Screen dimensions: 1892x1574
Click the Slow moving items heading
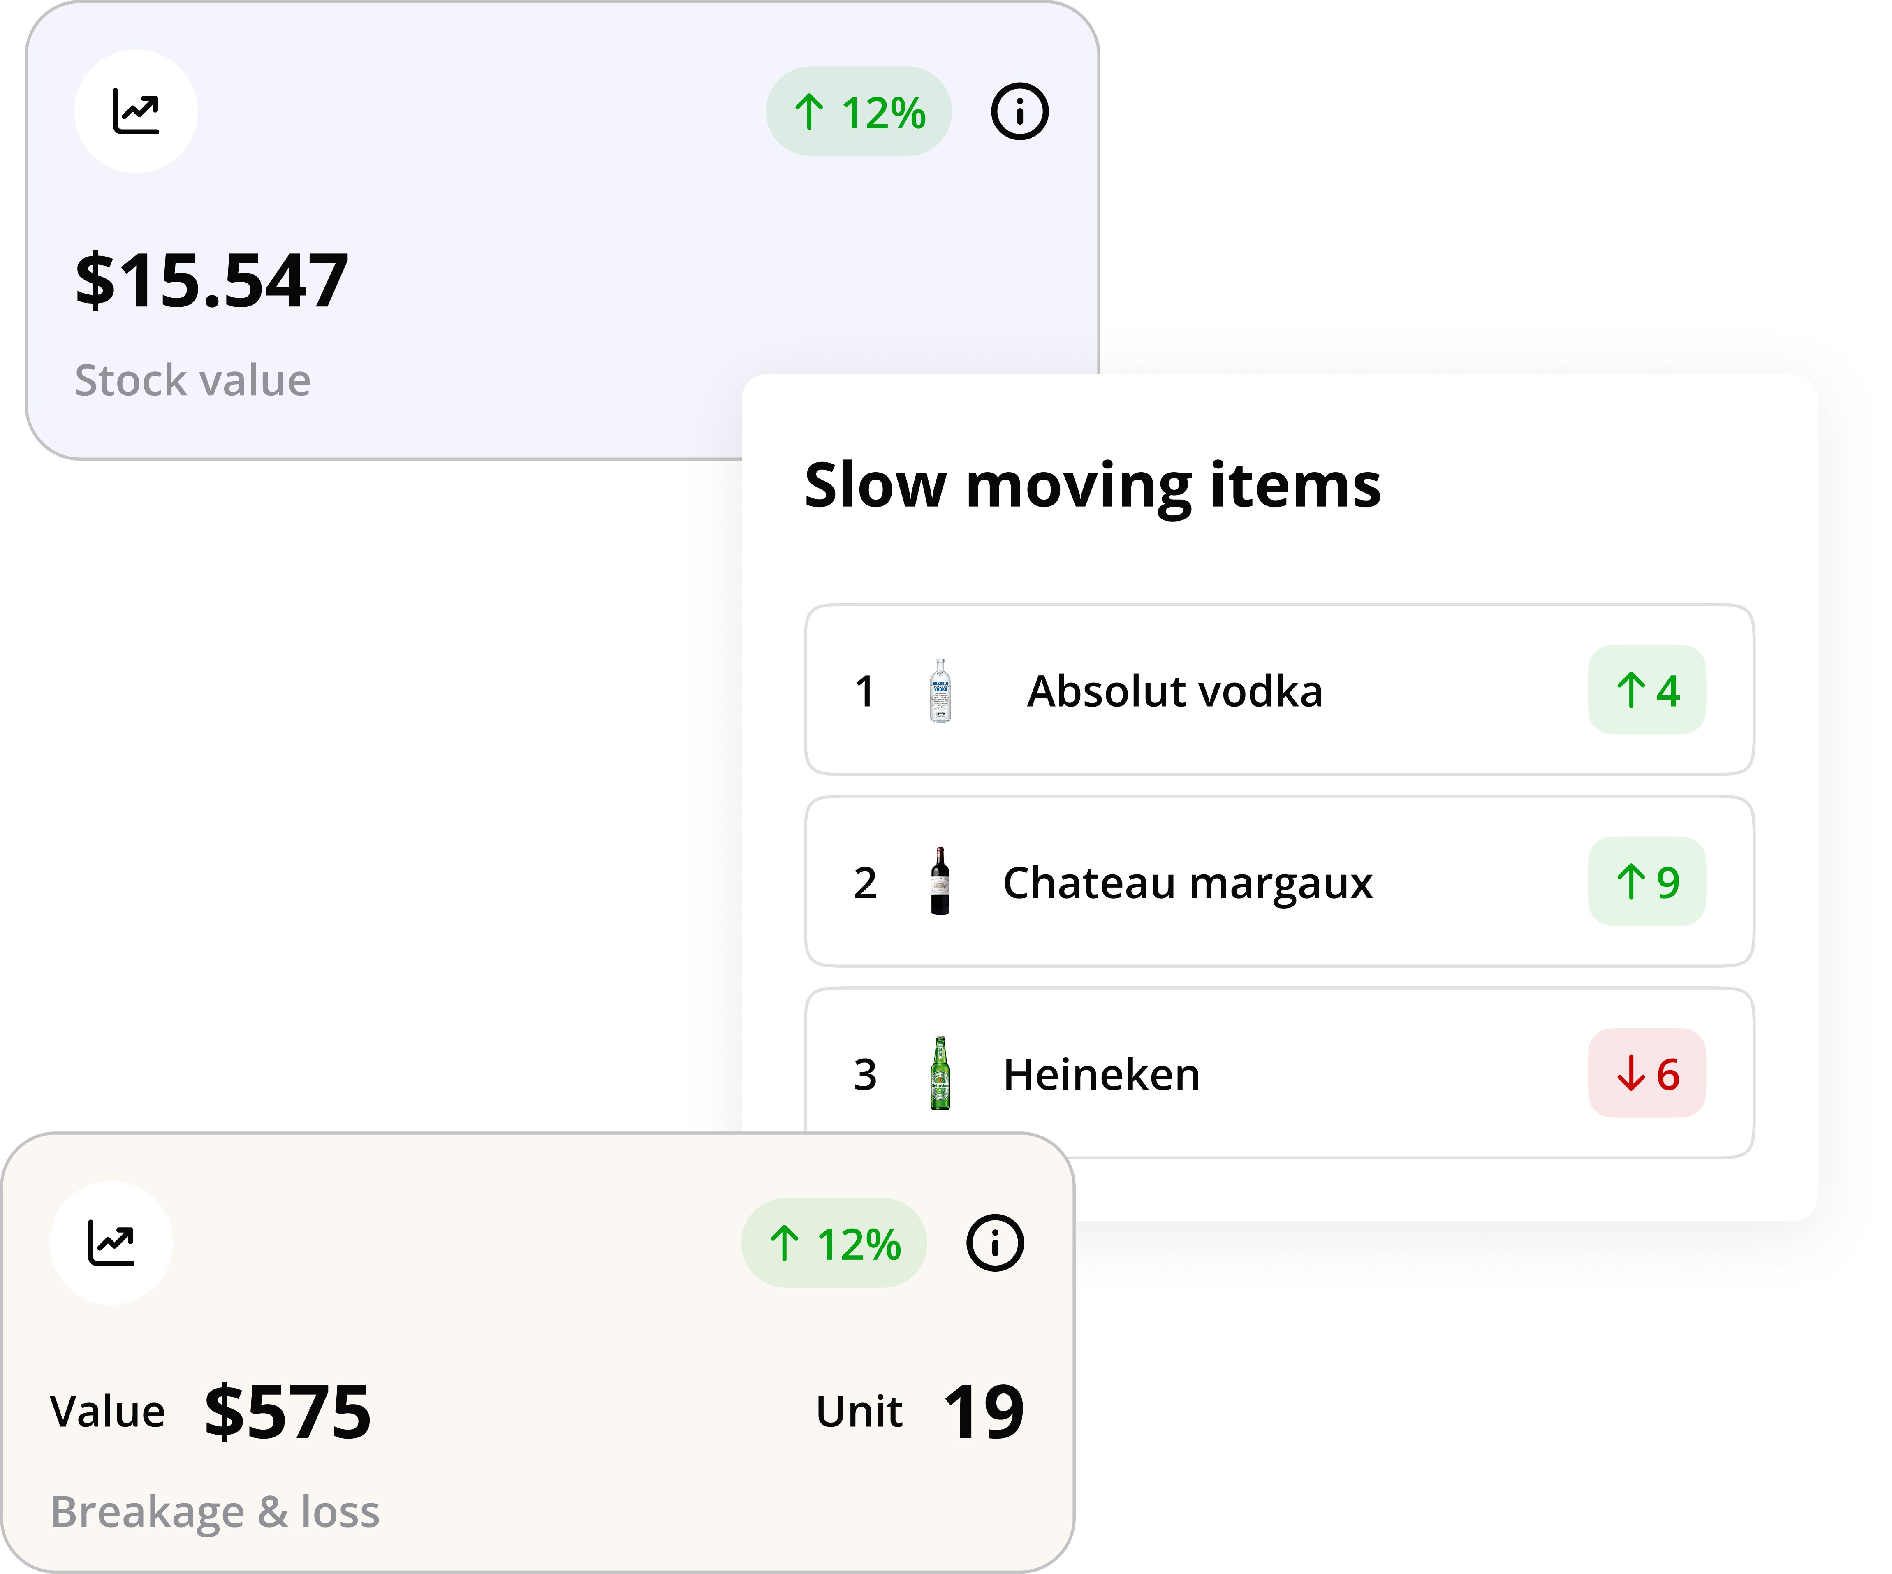click(x=1092, y=486)
